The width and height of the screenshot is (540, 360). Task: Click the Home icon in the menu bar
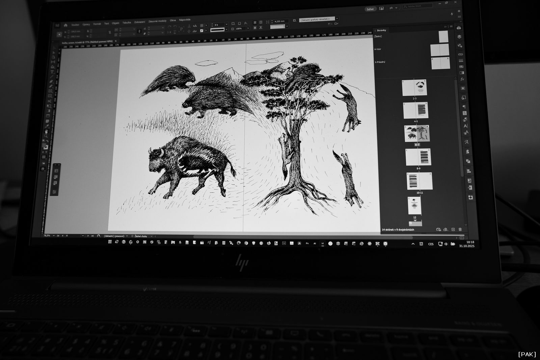65,25
